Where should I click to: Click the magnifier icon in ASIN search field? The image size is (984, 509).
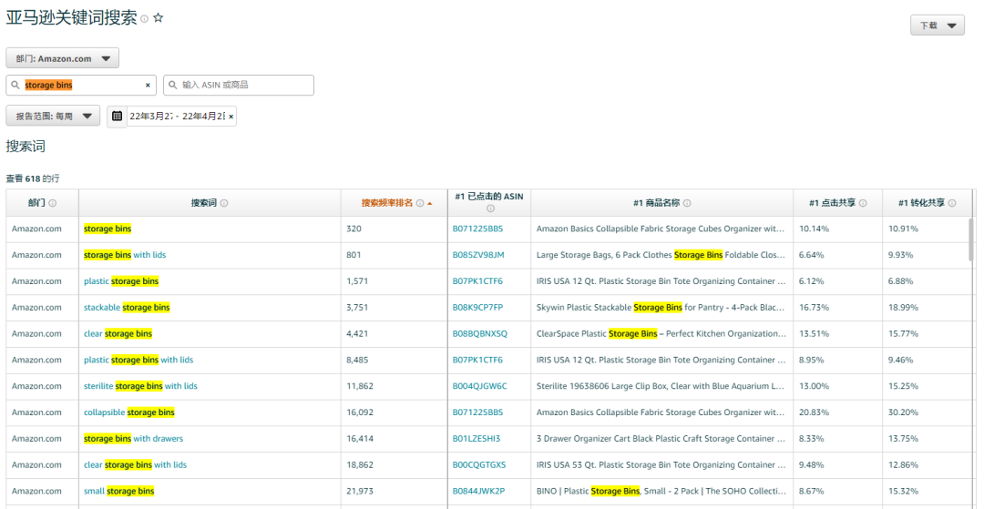tap(173, 86)
